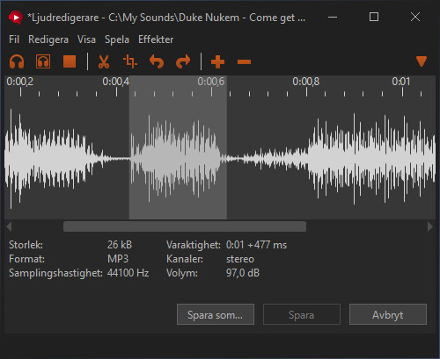Click the right scroll arrow under waveform
The width and height of the screenshot is (440, 359).
pyautogui.click(x=430, y=226)
